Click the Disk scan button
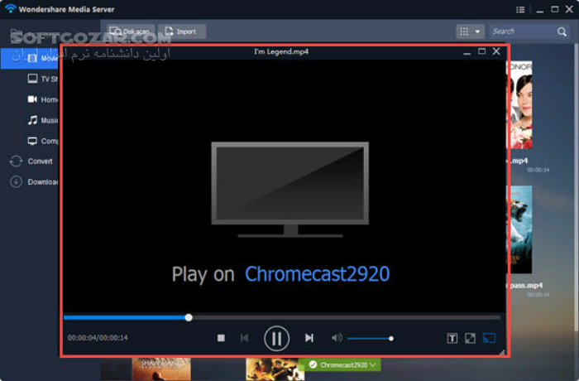 pyautogui.click(x=131, y=31)
